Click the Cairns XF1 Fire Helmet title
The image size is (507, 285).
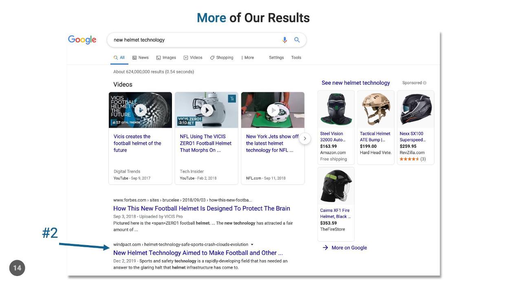tap(335, 213)
